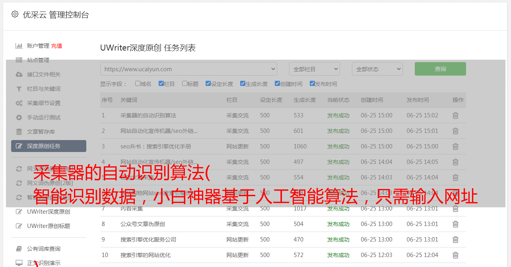Viewport: 511px width, 267px height.
Task: Delete task row 1 采集器的自动识别算法
Action: (456, 115)
